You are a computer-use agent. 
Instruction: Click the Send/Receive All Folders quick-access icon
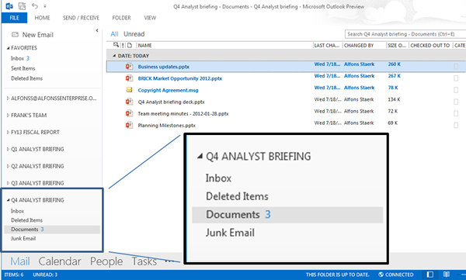pyautogui.click(x=22, y=6)
